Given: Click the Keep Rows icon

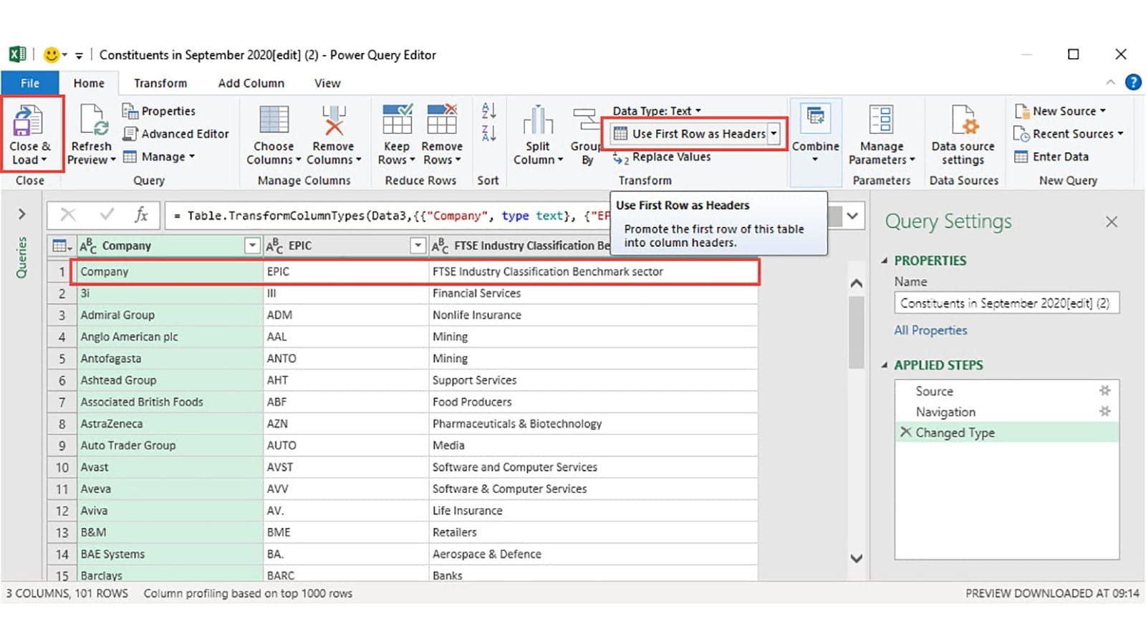Looking at the screenshot, I should click(397, 120).
